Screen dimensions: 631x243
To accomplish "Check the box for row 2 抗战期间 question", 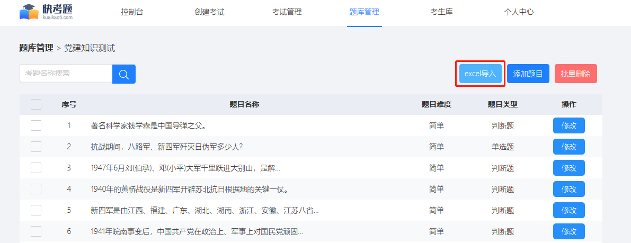I will coord(36,147).
